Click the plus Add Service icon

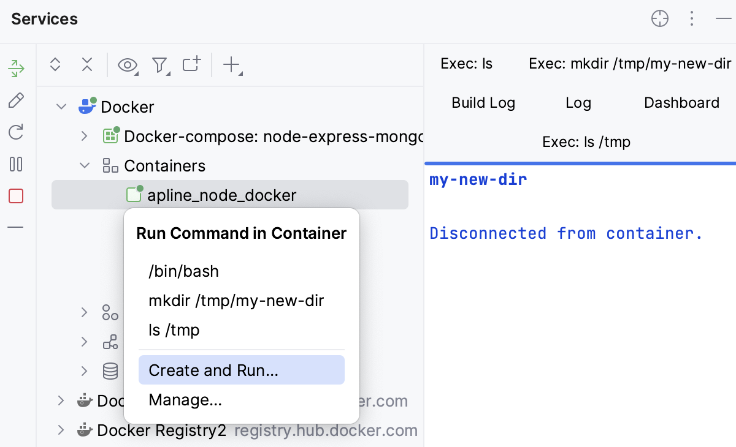[229, 64]
